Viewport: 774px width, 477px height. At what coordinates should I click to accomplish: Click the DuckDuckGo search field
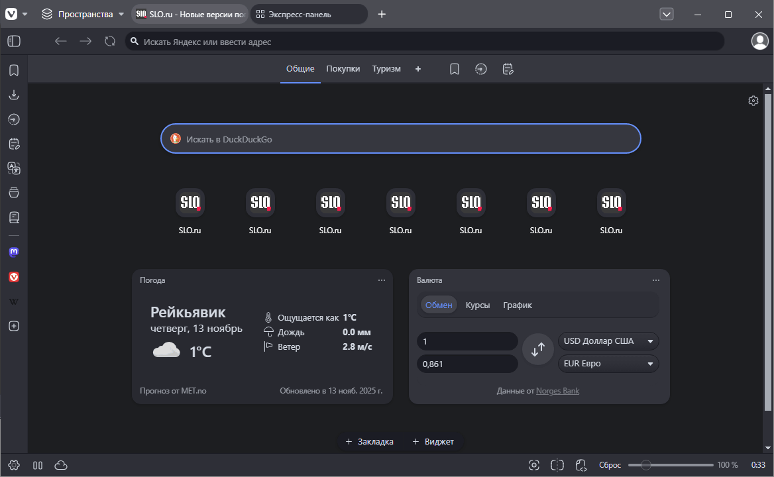pyautogui.click(x=400, y=138)
